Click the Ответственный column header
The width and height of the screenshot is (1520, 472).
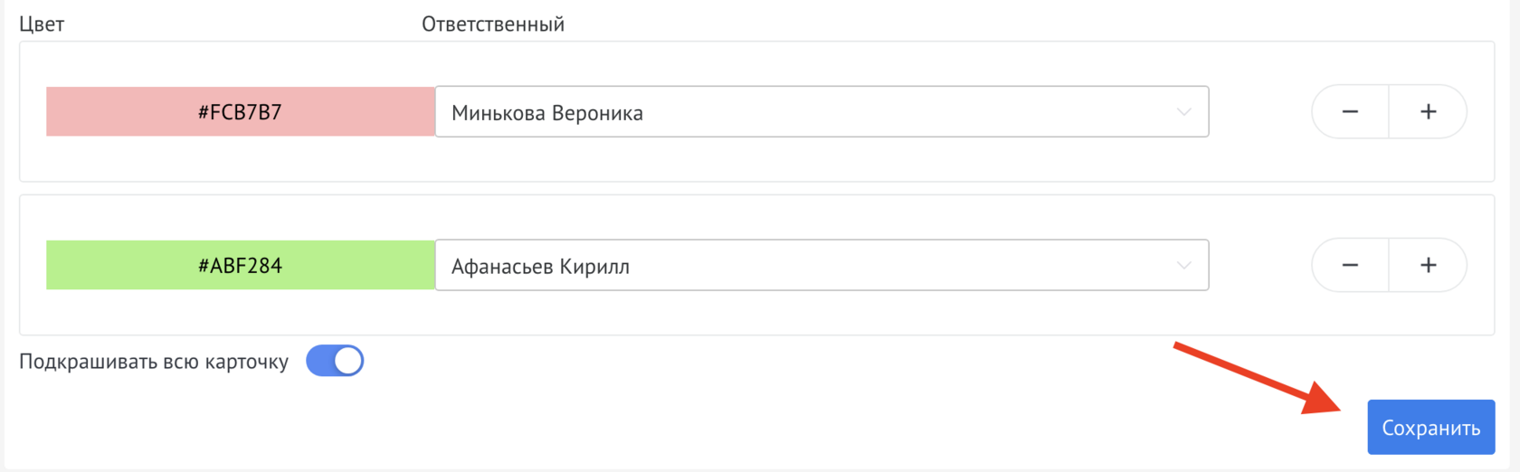(x=493, y=24)
